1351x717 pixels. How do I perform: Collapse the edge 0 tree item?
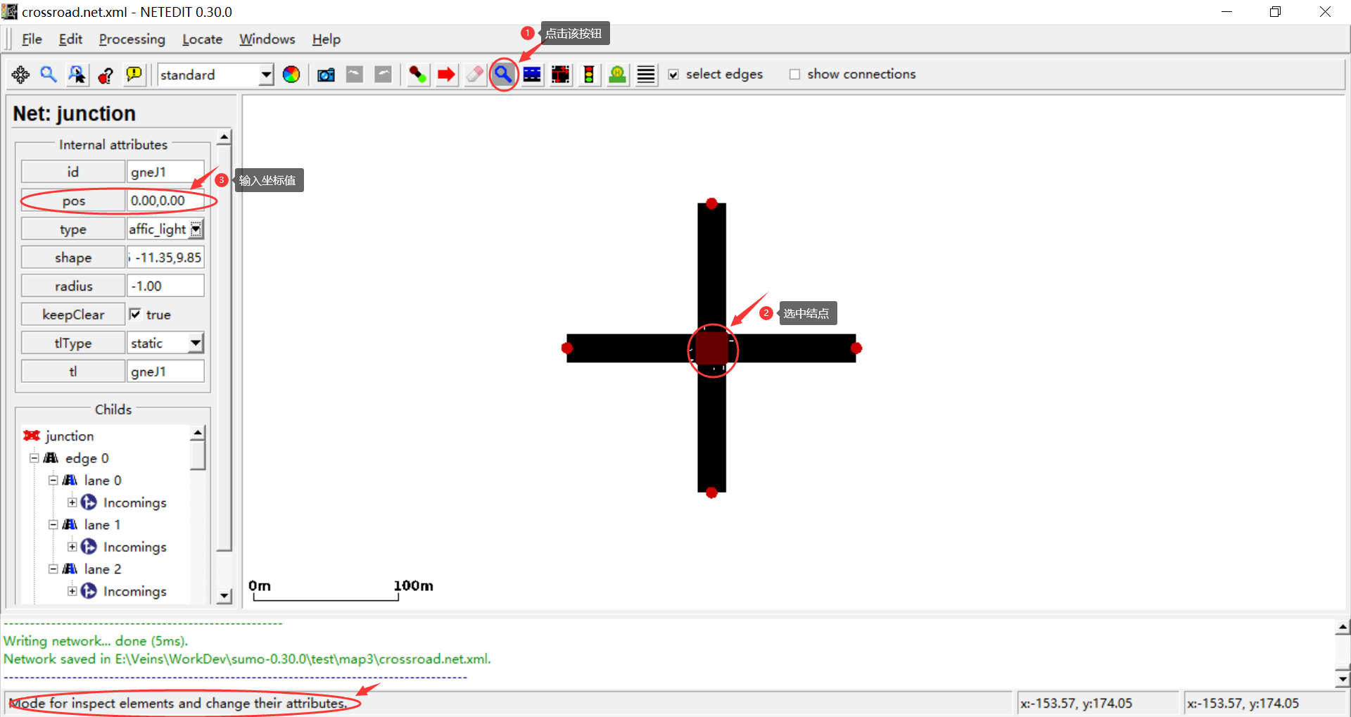coord(34,458)
